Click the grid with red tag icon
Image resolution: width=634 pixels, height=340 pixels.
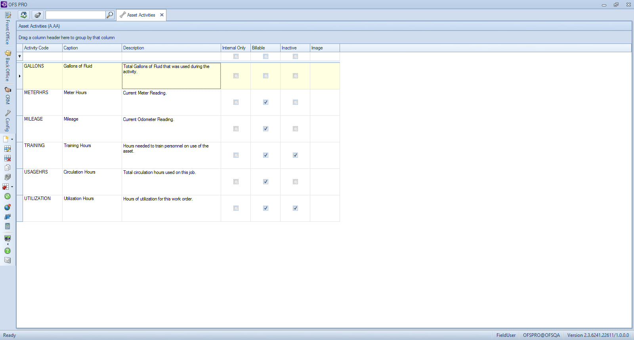[6, 187]
